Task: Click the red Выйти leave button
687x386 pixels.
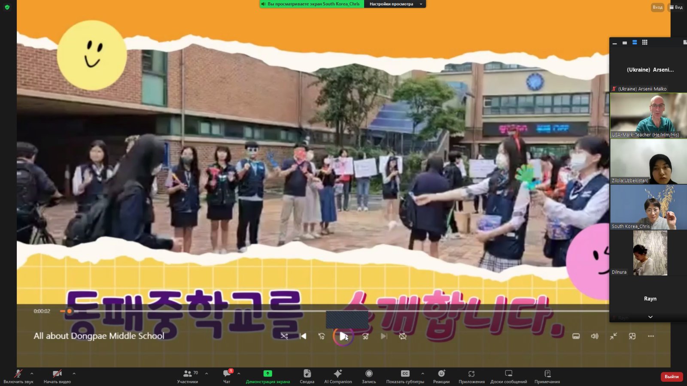Action: coord(672,377)
